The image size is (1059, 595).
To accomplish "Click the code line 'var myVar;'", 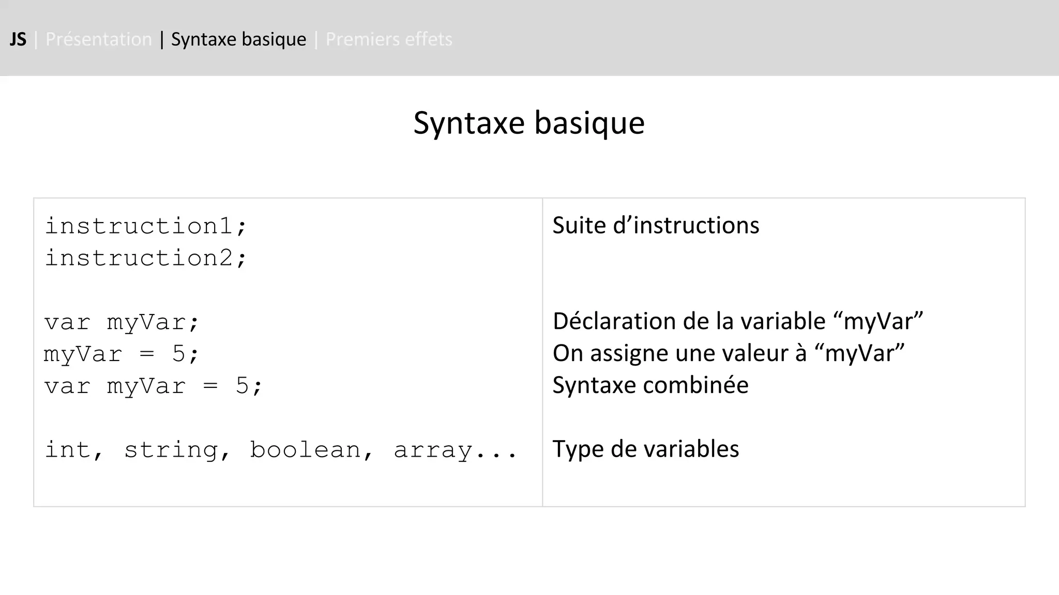I will pos(122,323).
